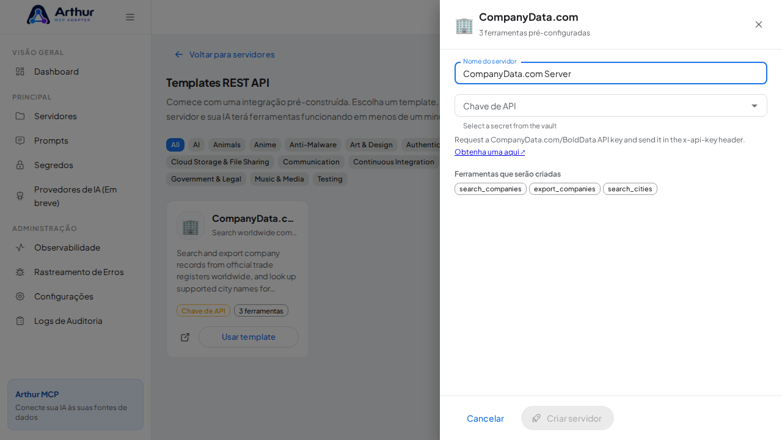
Task: Open Logs de Auditoria page
Action: tap(75, 321)
